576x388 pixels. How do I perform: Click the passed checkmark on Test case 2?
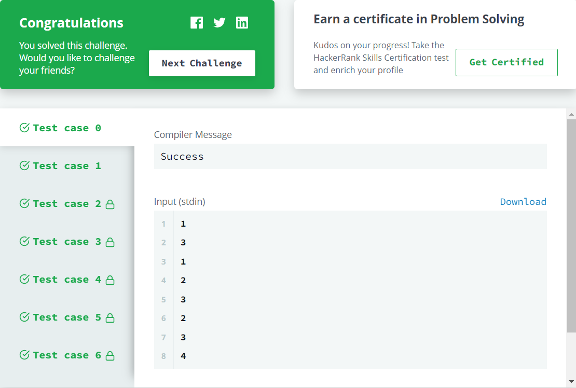click(x=24, y=203)
